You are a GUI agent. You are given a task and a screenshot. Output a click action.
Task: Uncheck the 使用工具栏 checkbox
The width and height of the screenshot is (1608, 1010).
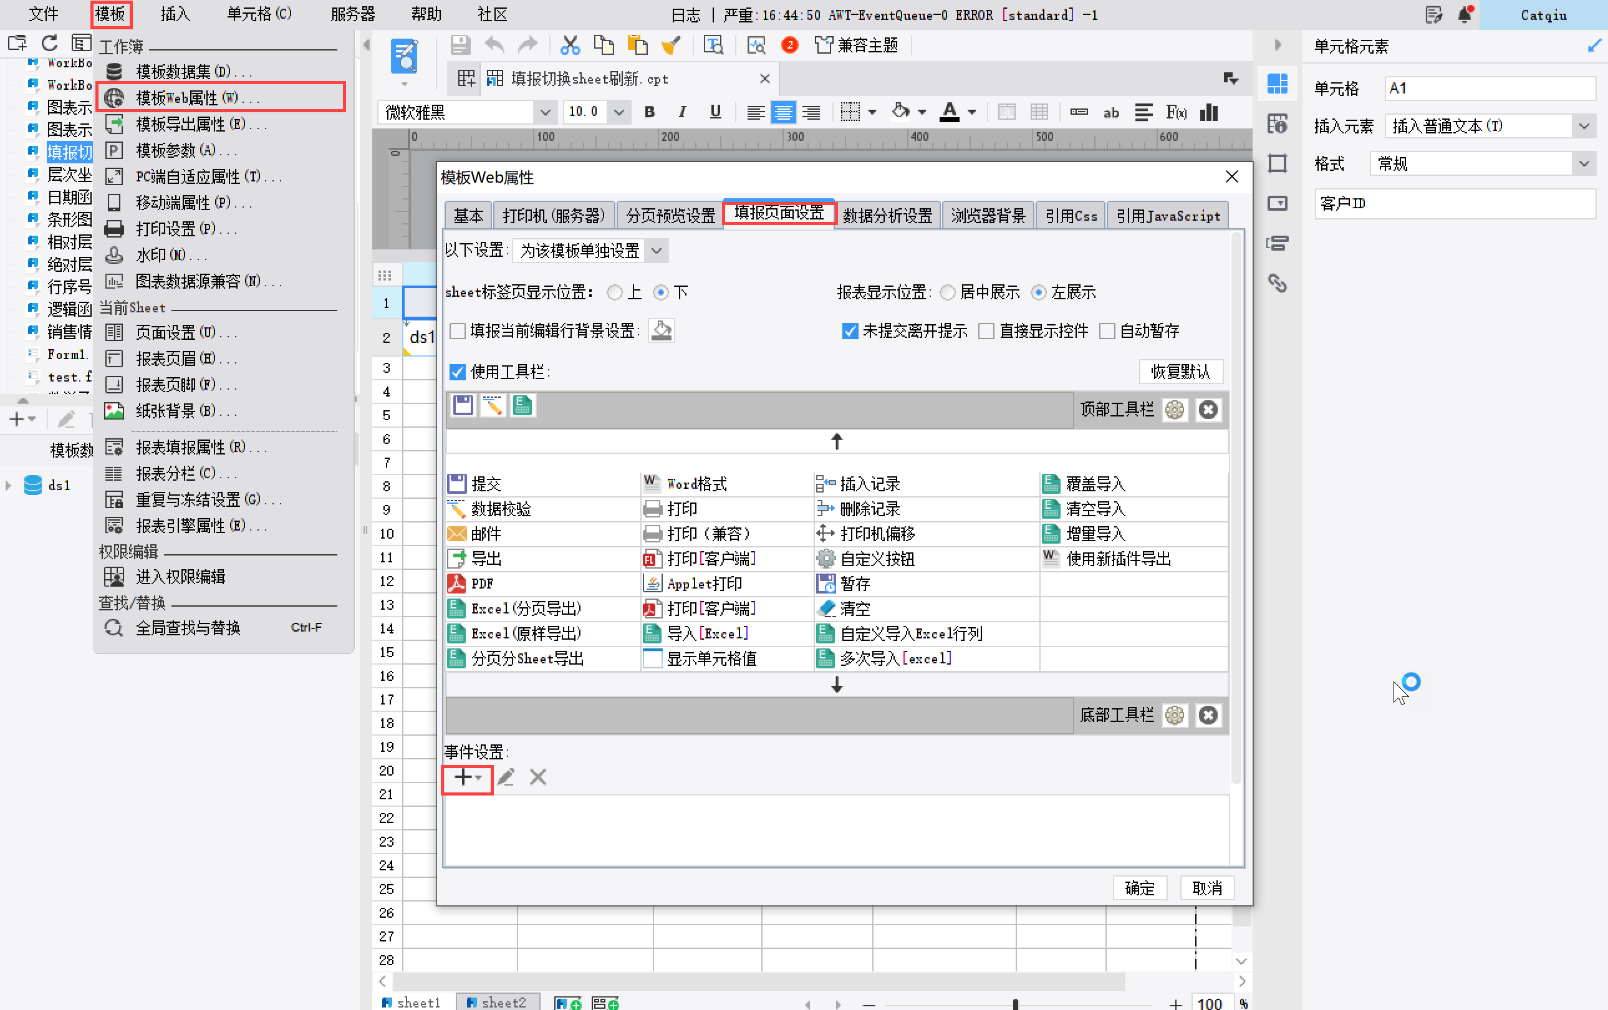[x=458, y=372]
